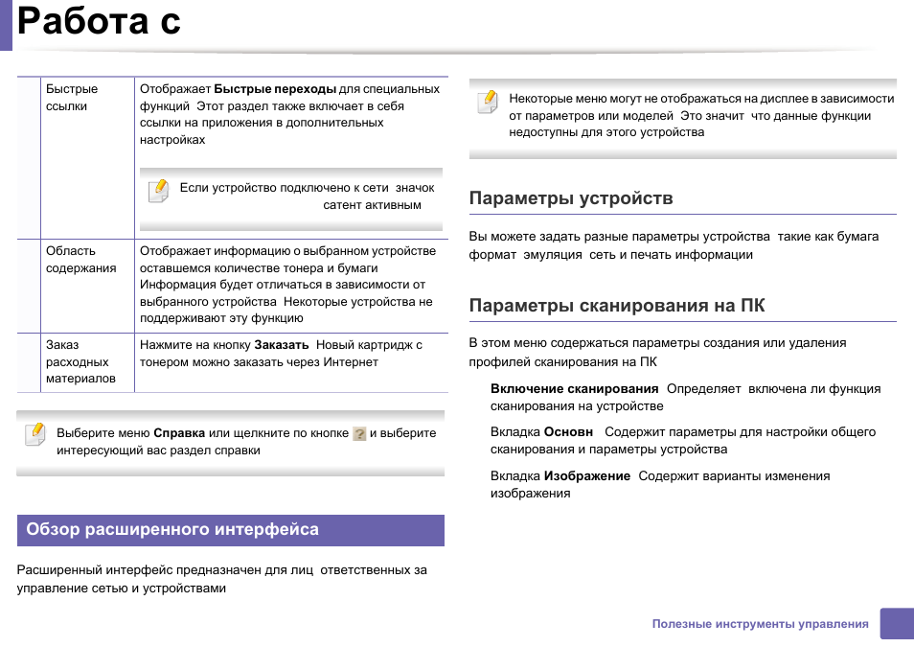
Task: Click the Включение сканирования item
Action: [574, 389]
